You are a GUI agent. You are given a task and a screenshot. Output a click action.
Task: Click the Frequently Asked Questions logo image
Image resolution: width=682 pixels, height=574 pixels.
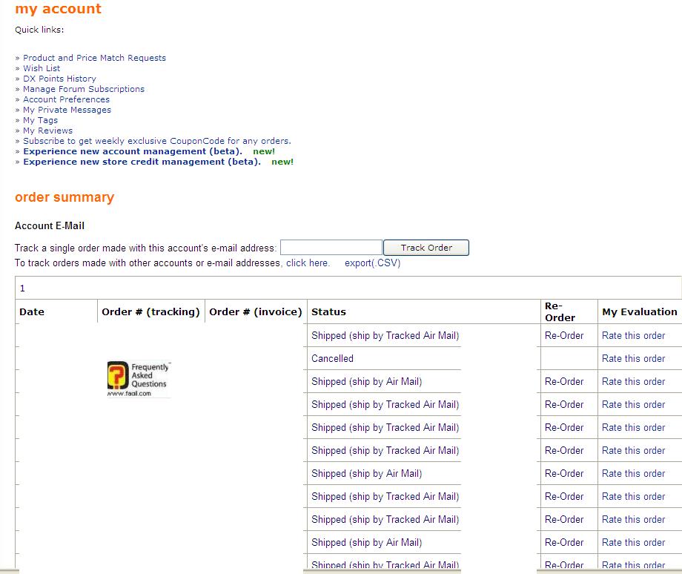point(139,379)
